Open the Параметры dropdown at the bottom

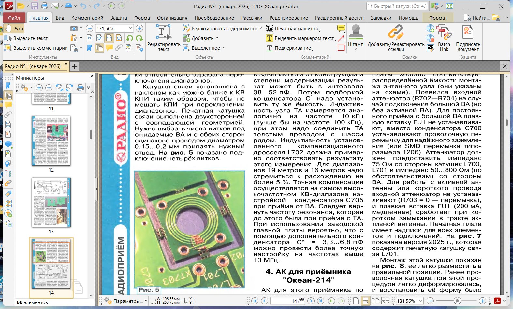tap(146, 301)
